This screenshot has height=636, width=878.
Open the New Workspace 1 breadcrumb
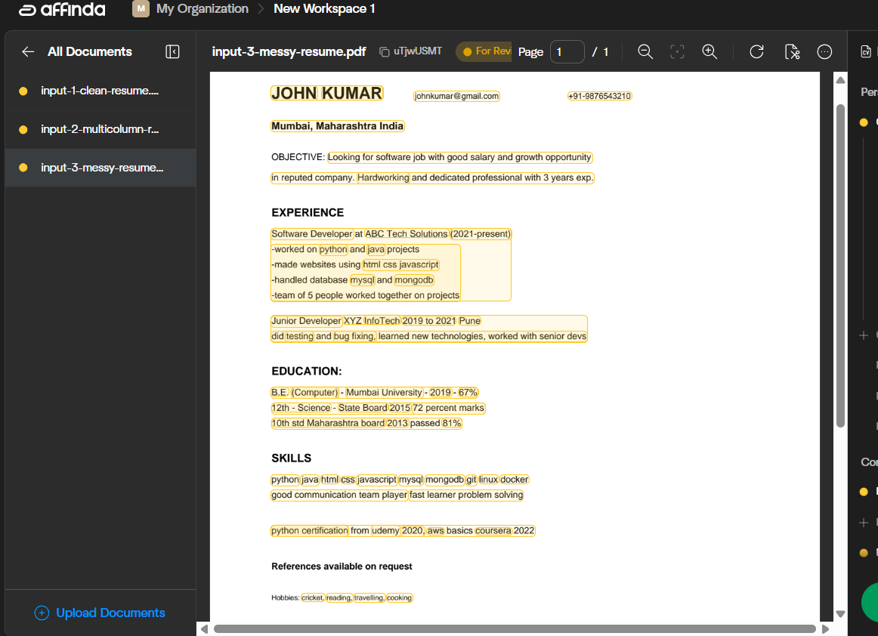[324, 9]
